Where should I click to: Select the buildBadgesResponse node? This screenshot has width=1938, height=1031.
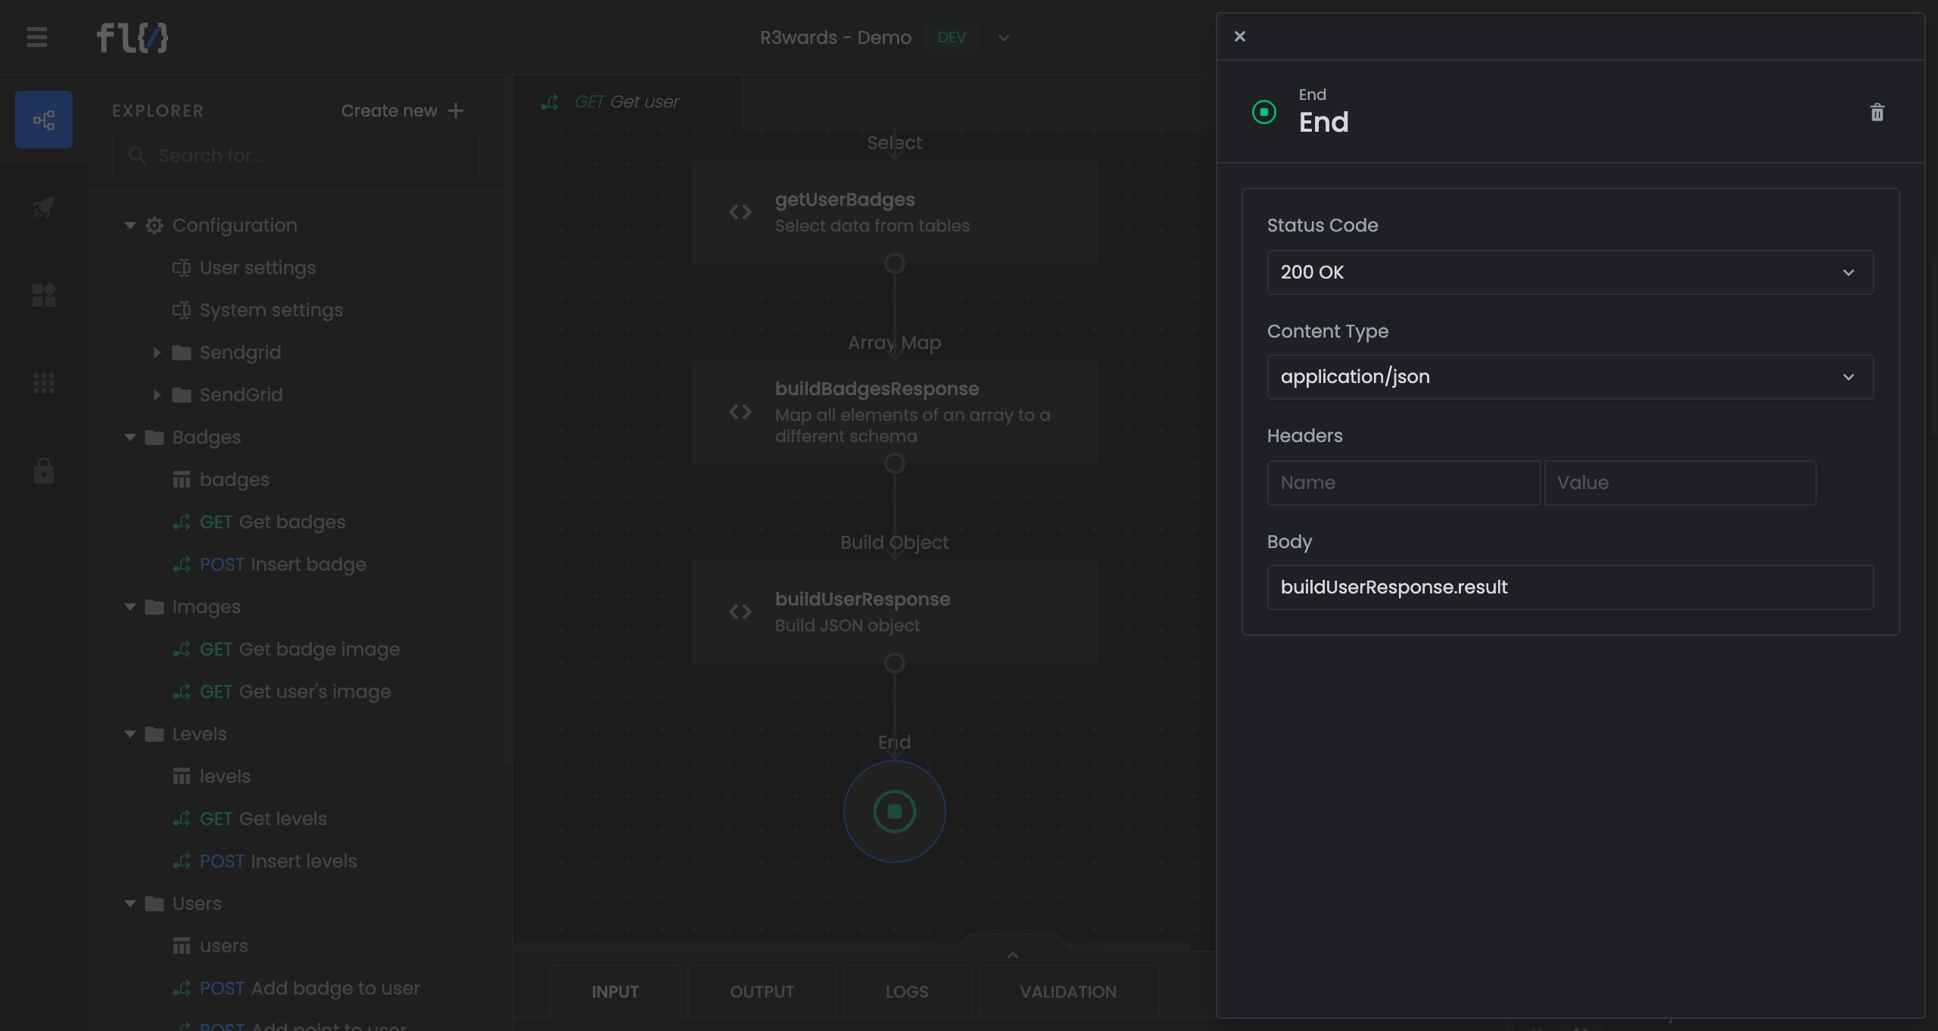[895, 412]
